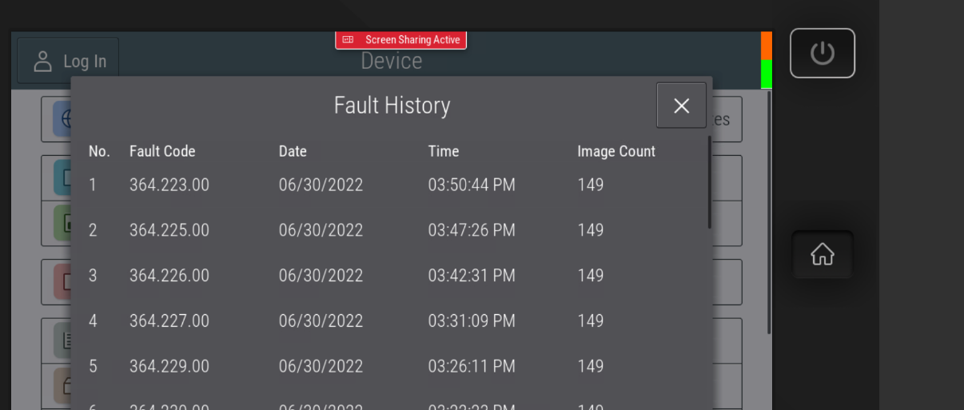Click the Image Count column header

[616, 151]
